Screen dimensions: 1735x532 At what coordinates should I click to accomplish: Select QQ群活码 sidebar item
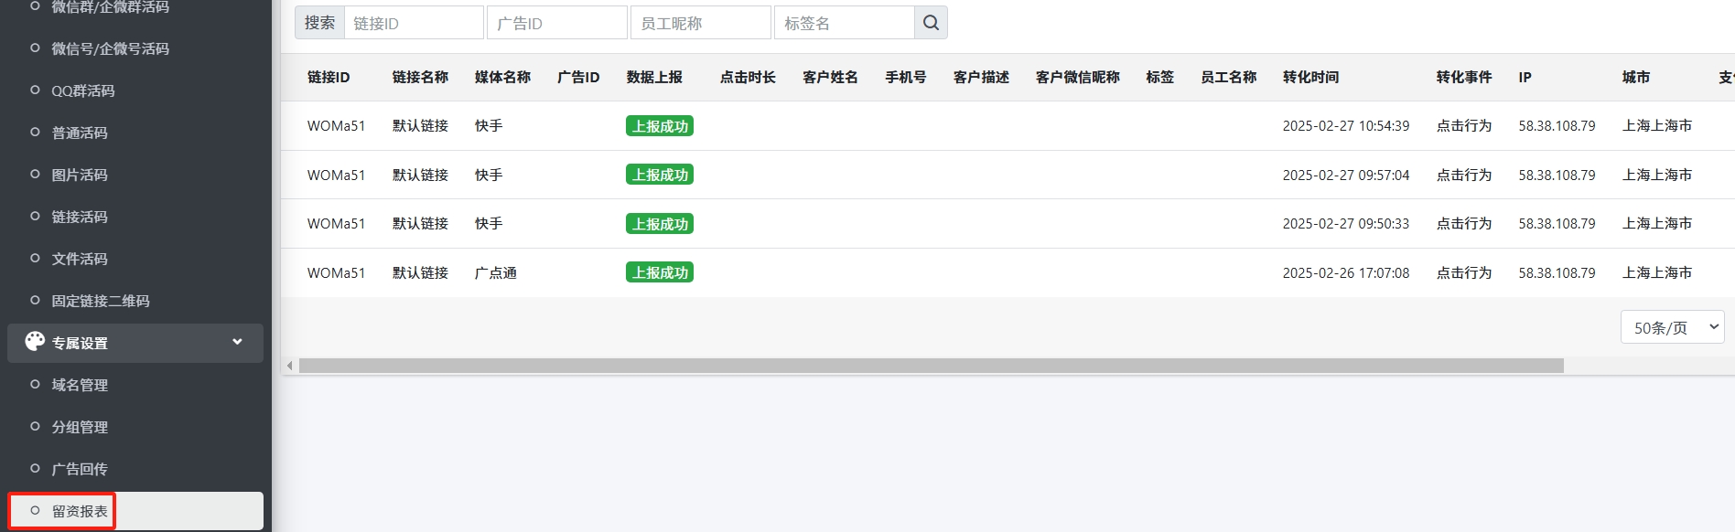click(x=82, y=90)
